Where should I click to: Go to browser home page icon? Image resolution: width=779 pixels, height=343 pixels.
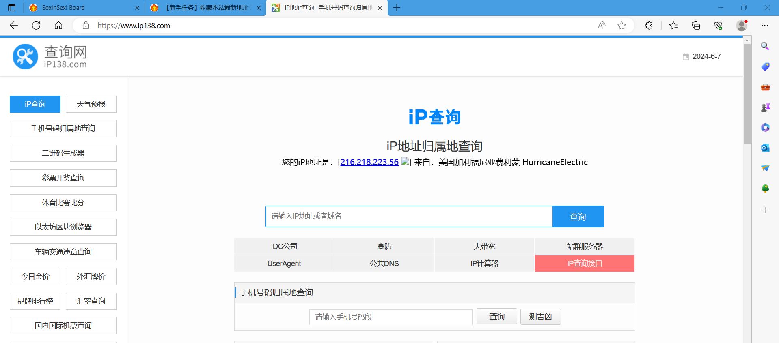pos(58,26)
